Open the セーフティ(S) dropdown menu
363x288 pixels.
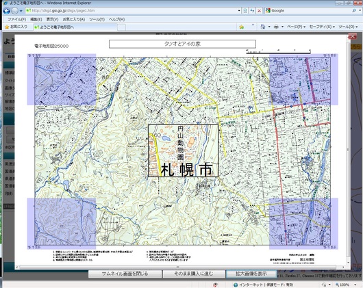[322, 27]
